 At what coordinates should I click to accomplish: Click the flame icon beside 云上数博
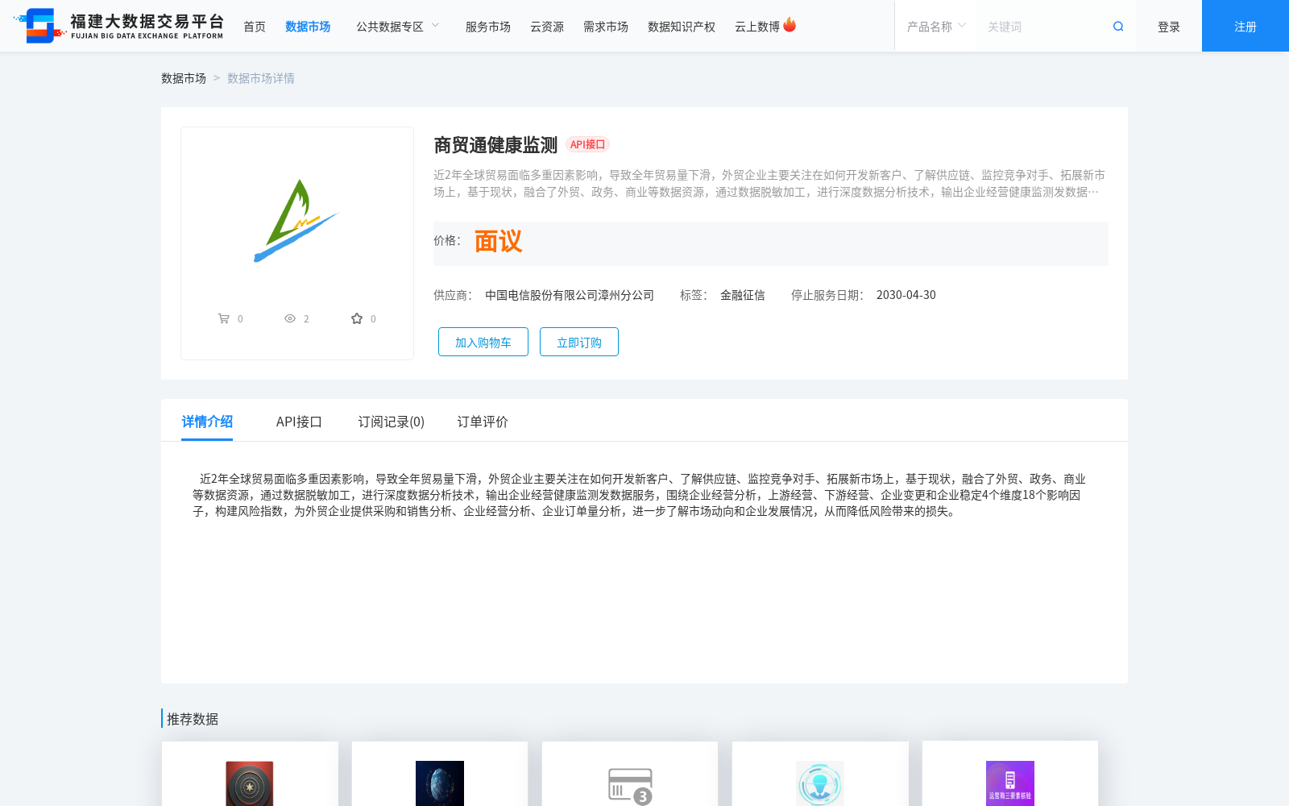790,25
